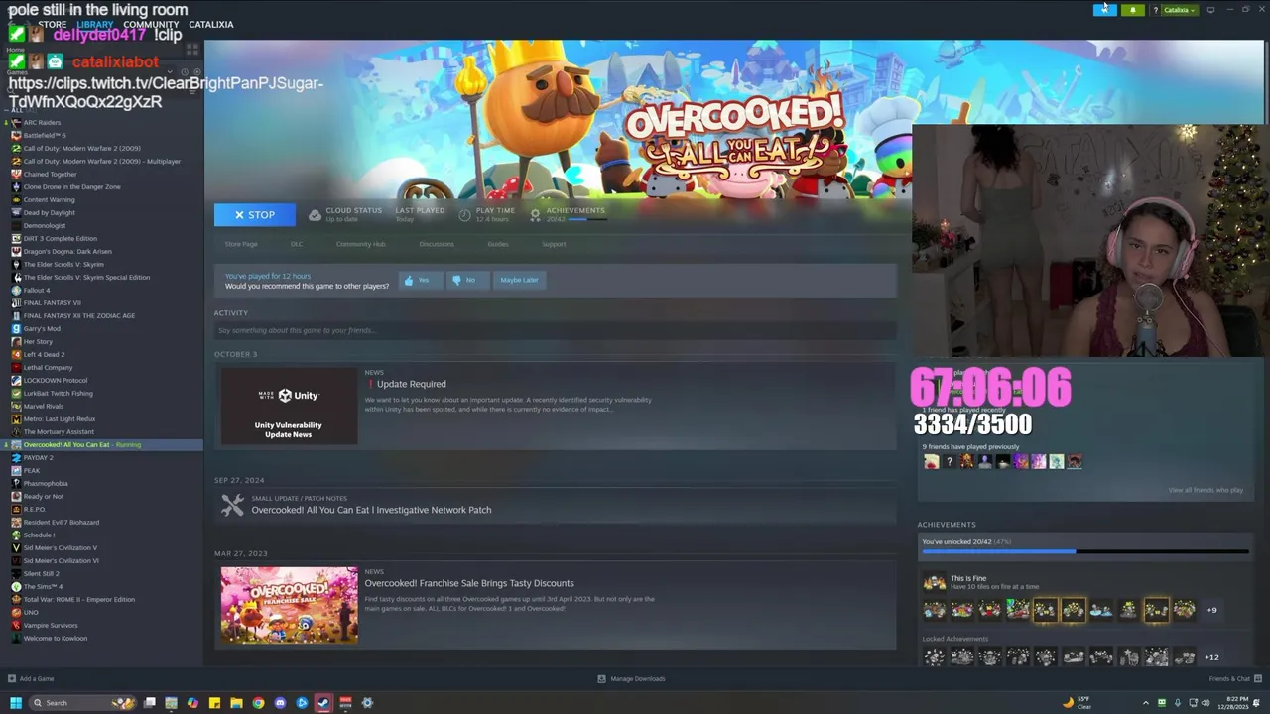Open Manage Downloads at the bottom
This screenshot has height=714, width=1270.
click(x=631, y=679)
